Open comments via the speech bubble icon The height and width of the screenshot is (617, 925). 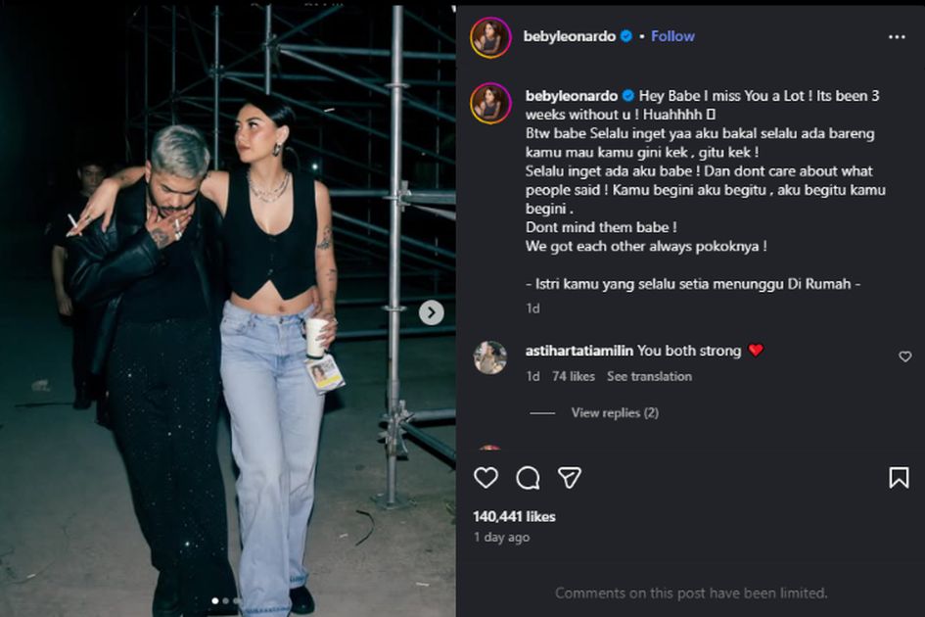click(x=528, y=478)
